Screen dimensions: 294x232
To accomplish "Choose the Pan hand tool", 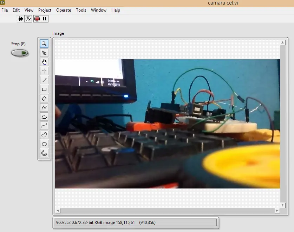I will [x=44, y=62].
